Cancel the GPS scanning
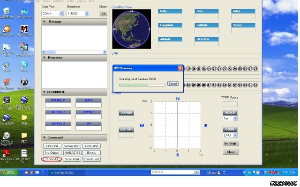This screenshot has height=187, width=300. (173, 84)
